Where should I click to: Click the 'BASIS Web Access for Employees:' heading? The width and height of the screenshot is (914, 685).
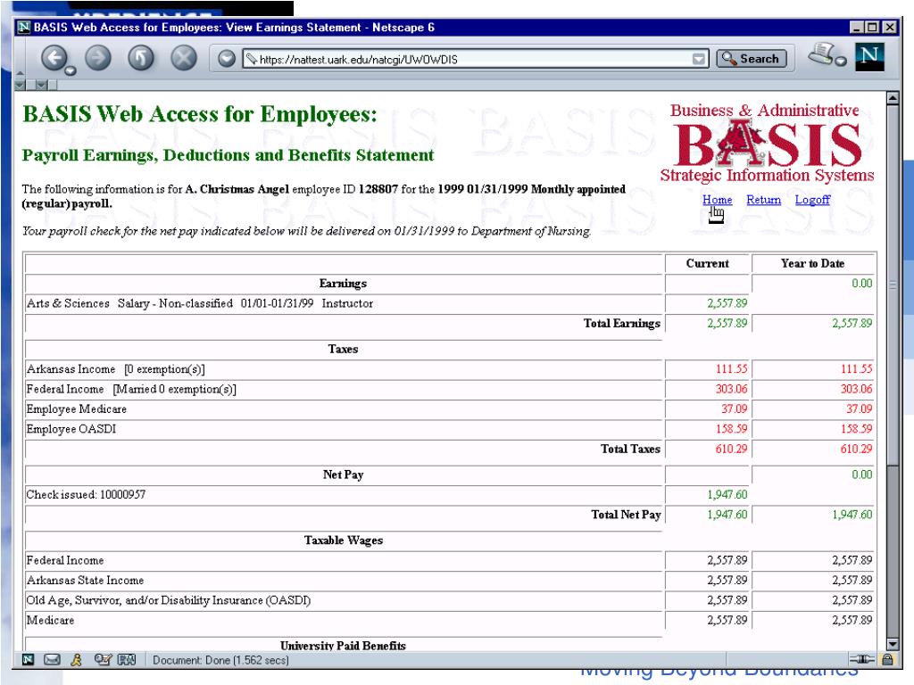click(x=200, y=114)
